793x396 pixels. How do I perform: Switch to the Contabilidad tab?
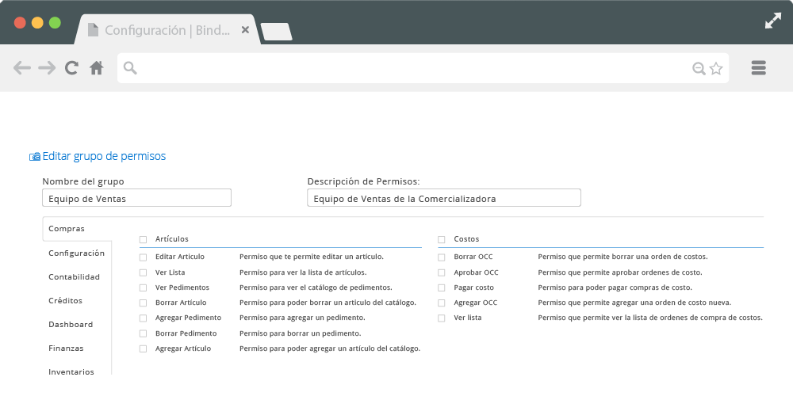74,276
